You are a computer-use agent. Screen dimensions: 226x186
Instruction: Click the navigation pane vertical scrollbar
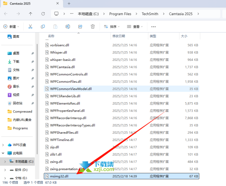[x=37, y=99]
